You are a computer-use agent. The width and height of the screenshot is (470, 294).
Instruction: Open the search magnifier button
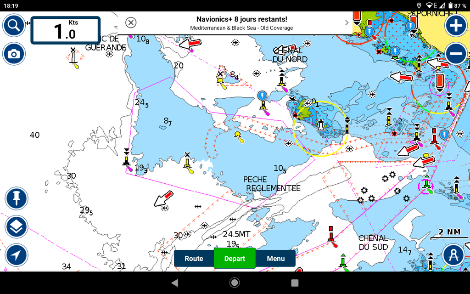(x=14, y=25)
